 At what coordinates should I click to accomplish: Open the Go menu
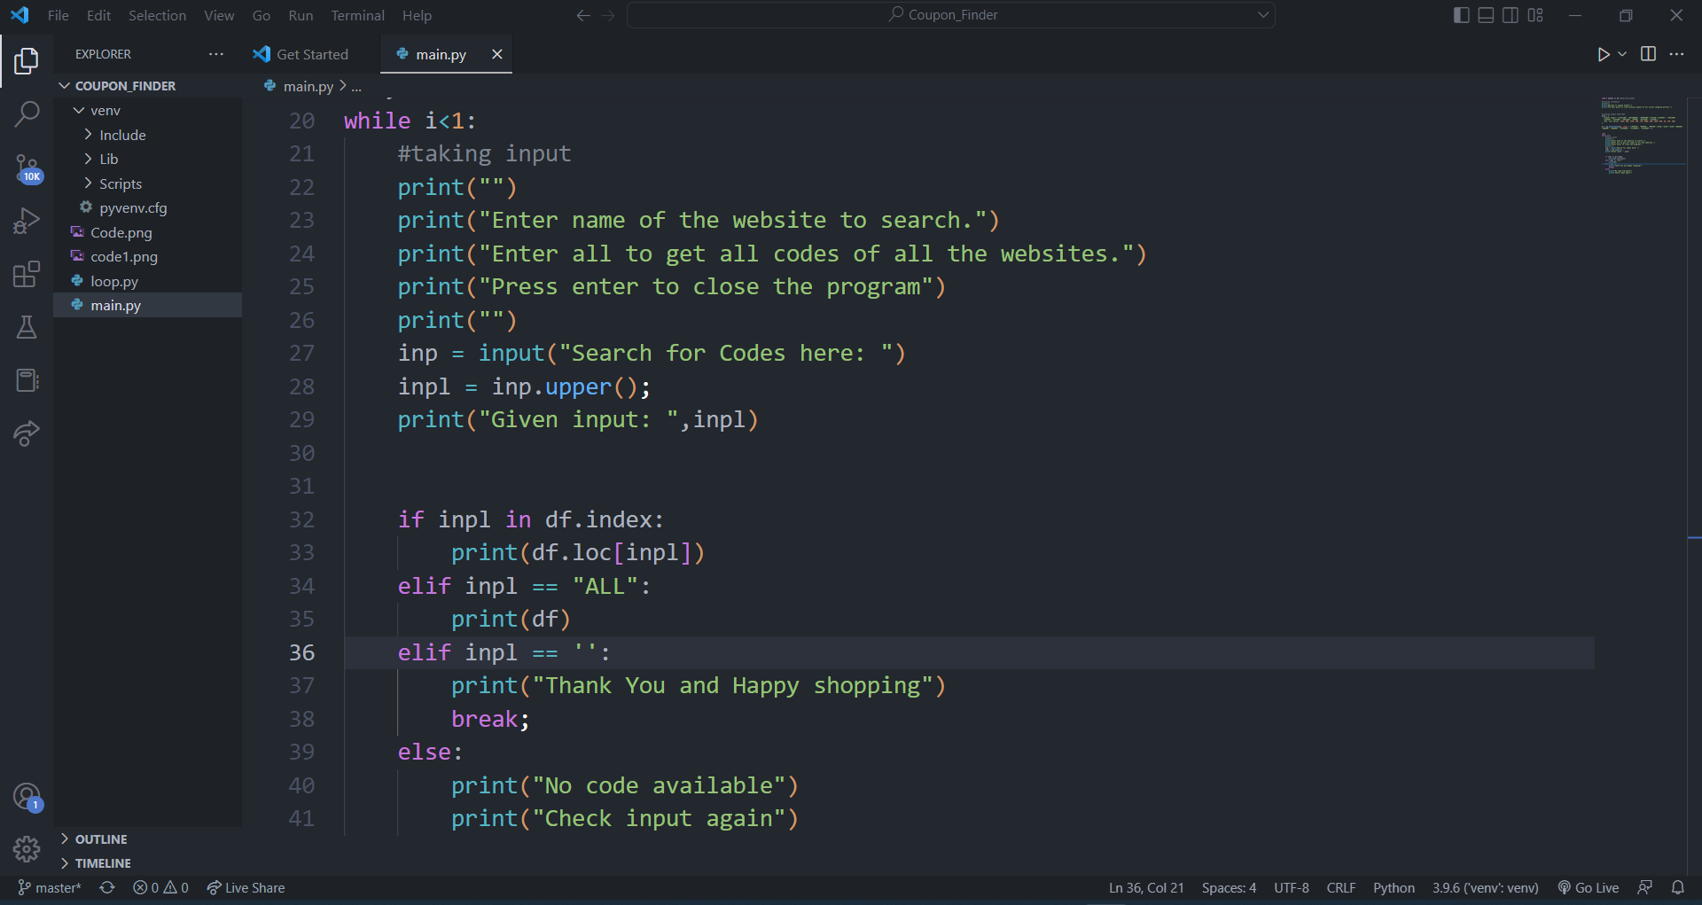262,15
